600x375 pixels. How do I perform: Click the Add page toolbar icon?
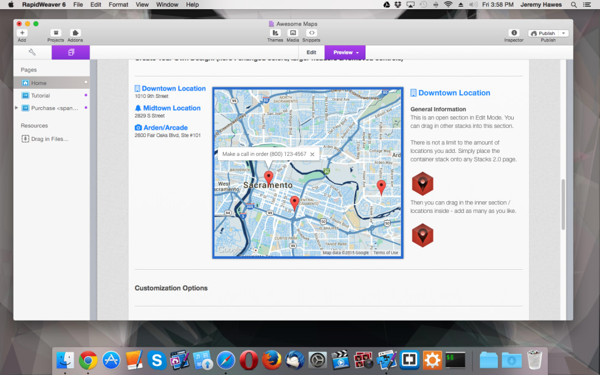click(22, 33)
